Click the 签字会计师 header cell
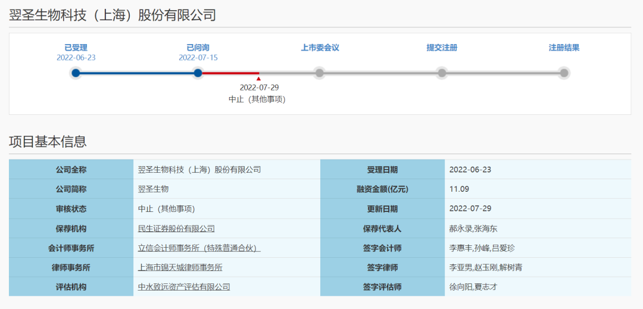Viewport: 643px width, 309px height. pos(382,248)
